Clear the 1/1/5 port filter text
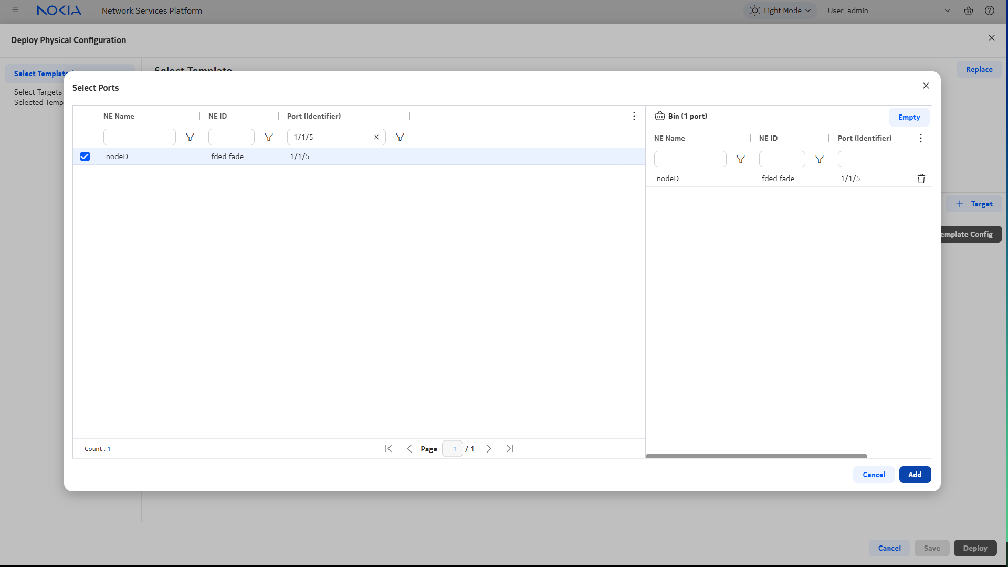The height and width of the screenshot is (567, 1008). pyautogui.click(x=376, y=137)
